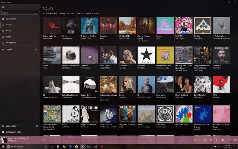
Task: Open the Shields album by Grizzly Bear
Action: (203, 26)
